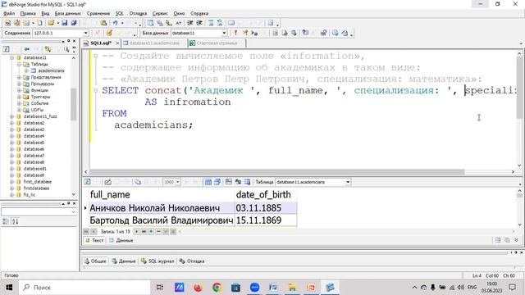Expand the database2 tree node
The width and height of the screenshot is (525, 295).
point(11,123)
